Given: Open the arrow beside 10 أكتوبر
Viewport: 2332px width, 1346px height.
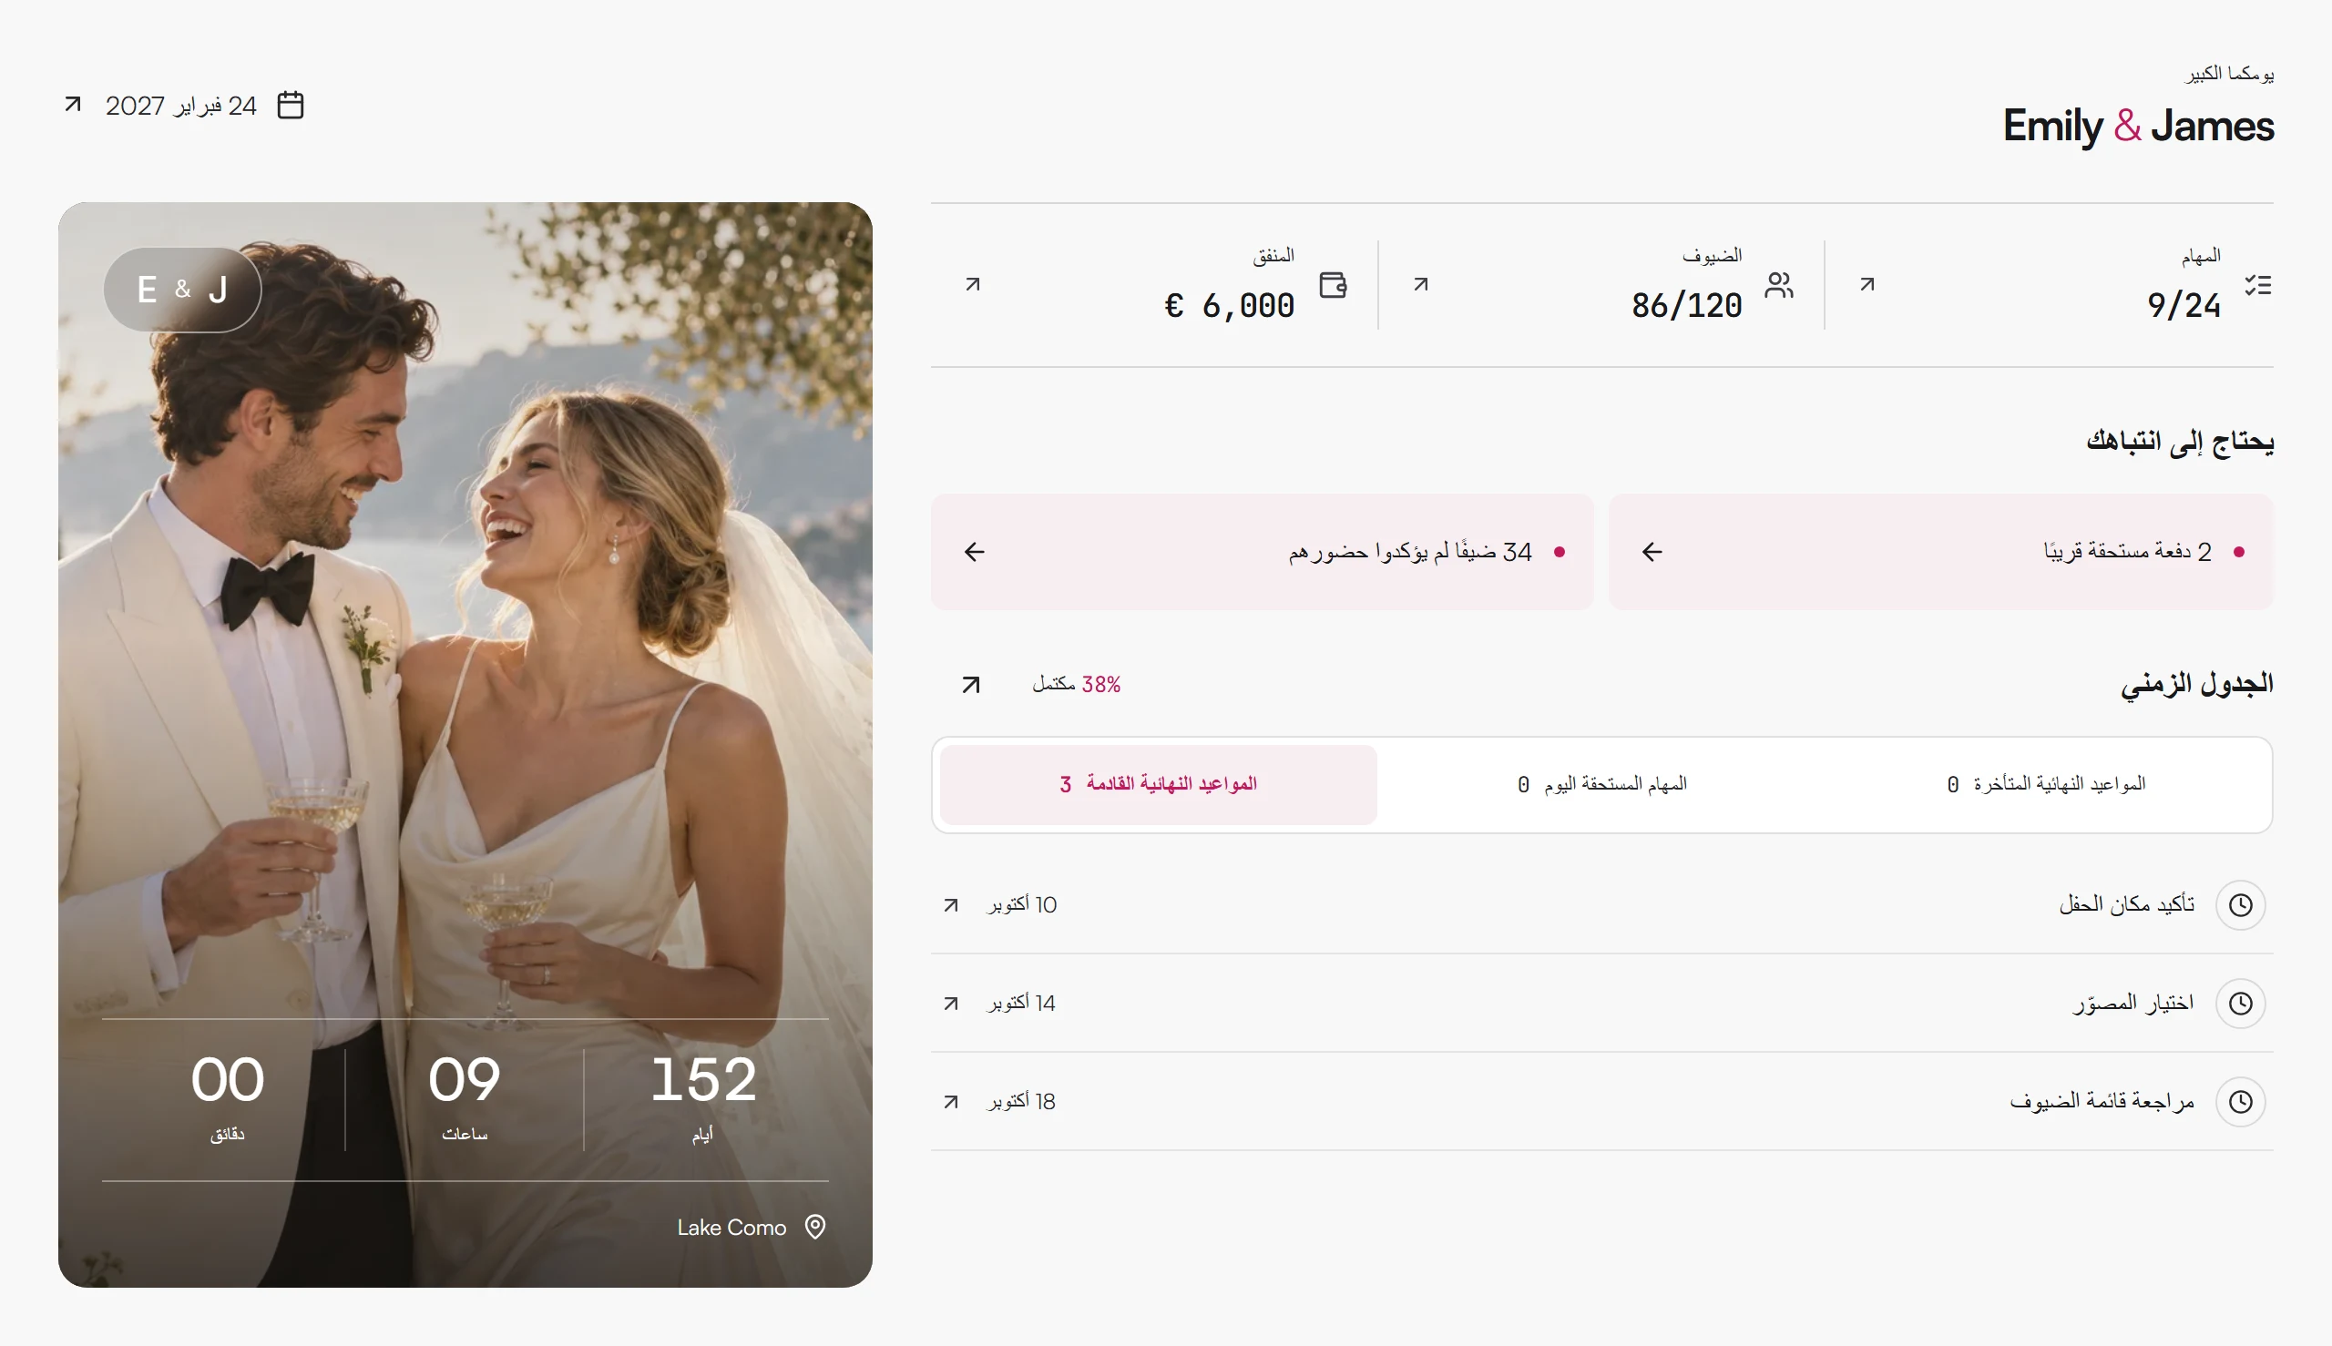Looking at the screenshot, I should coord(952,904).
